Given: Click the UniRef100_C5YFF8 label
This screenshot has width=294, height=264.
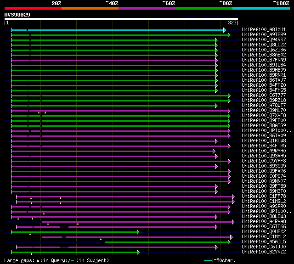Looking at the screenshot, I should (264, 161).
